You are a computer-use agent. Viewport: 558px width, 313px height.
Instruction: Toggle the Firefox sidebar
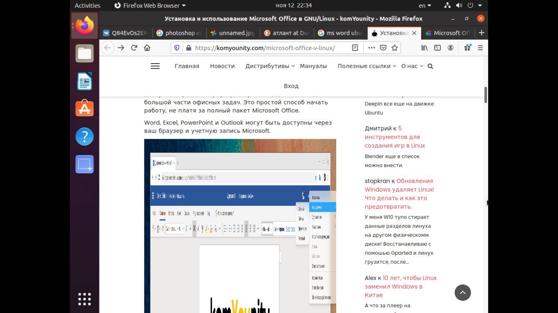[437, 48]
